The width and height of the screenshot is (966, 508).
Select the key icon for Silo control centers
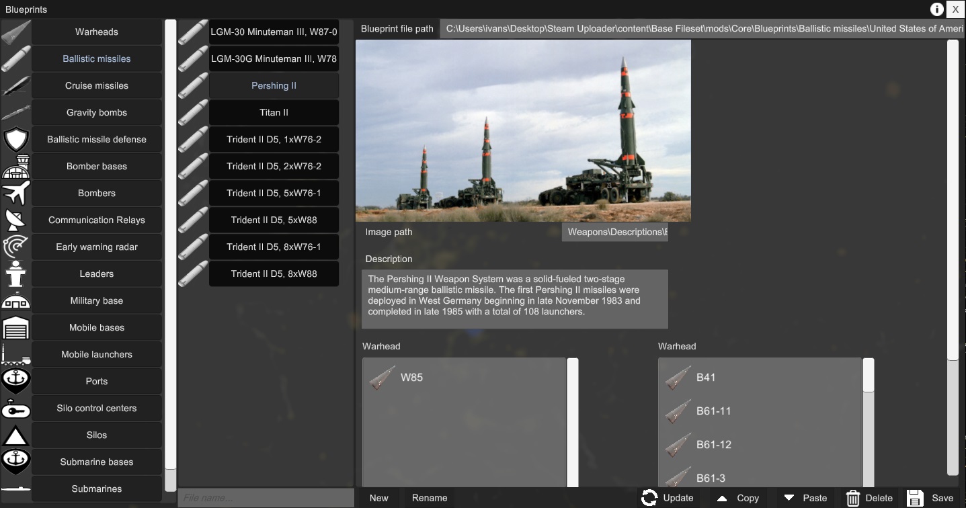[x=15, y=408]
